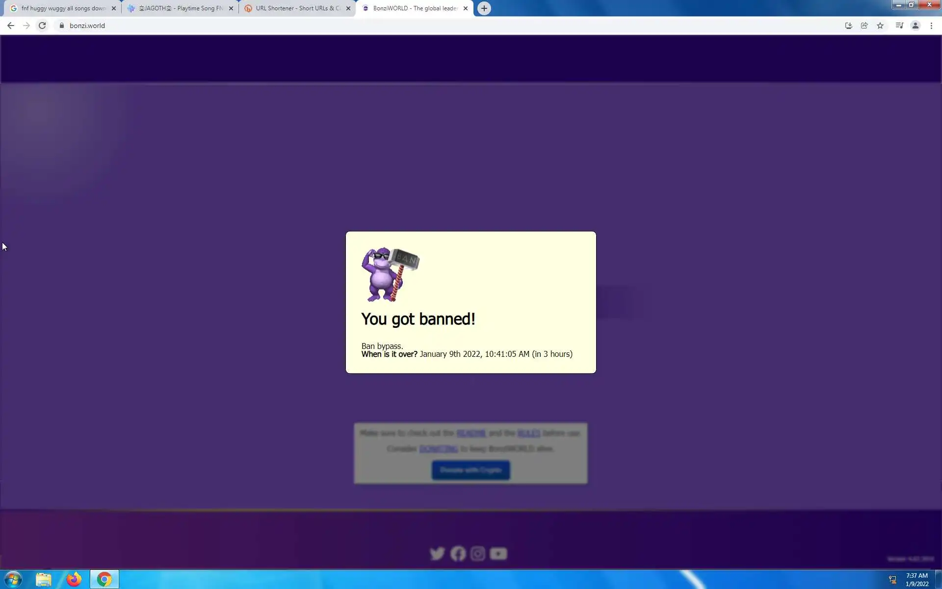This screenshot has height=589, width=942.
Task: Open Firefox from the taskbar
Action: (x=74, y=580)
